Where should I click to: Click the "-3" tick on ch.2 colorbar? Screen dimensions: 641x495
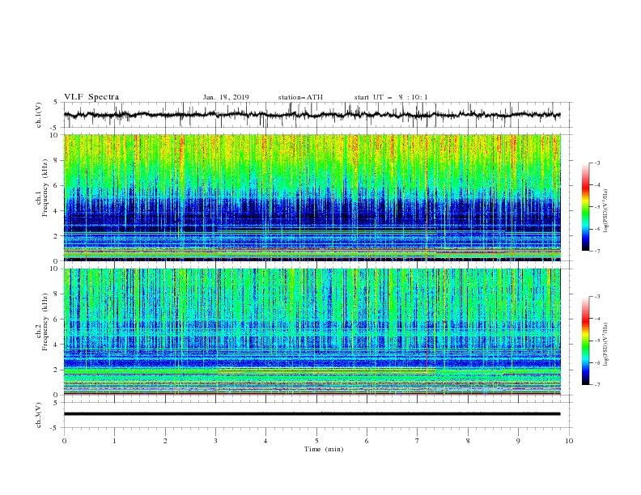pyautogui.click(x=596, y=297)
